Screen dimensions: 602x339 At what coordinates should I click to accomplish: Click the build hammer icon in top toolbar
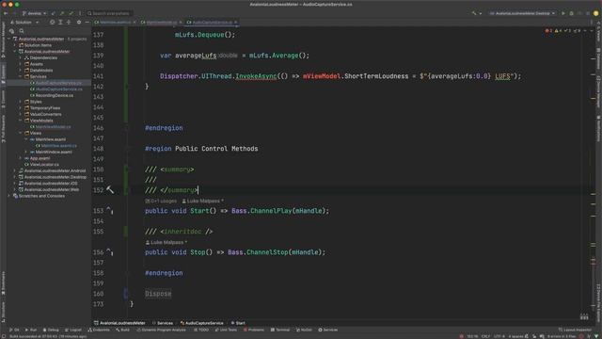click(x=474, y=13)
